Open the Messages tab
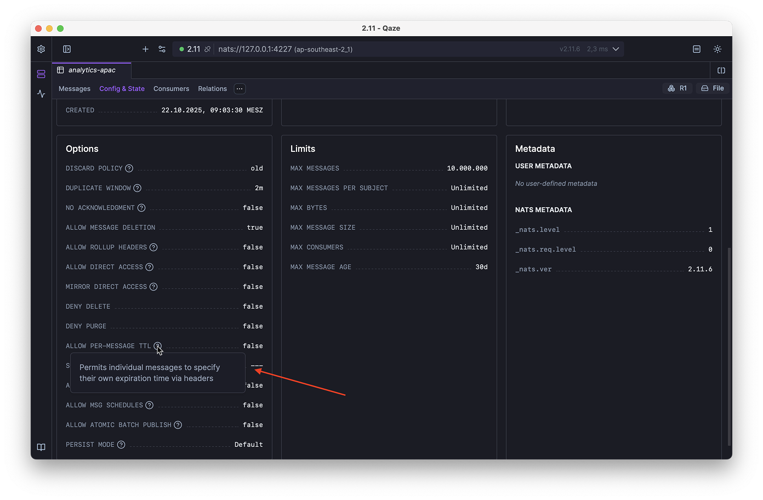 (x=74, y=88)
